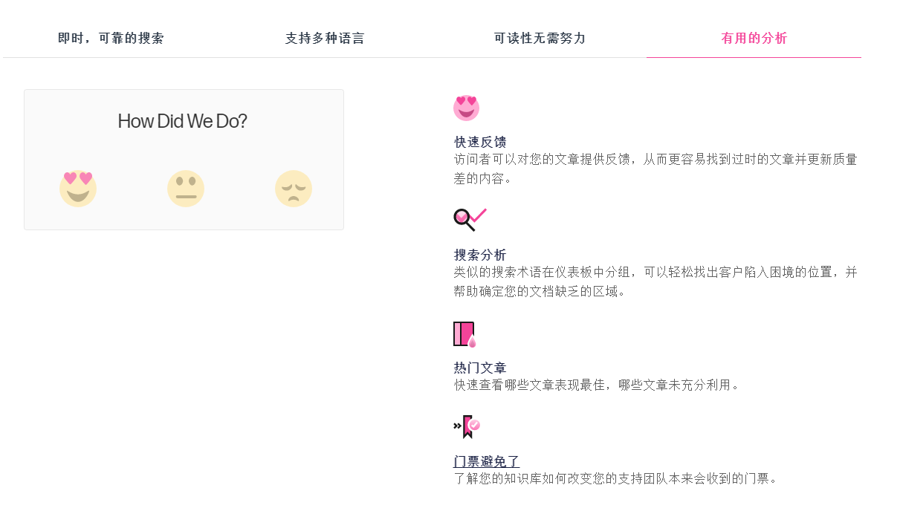Screen dimensions: 900x508
Task: Click the pink book icon above 热门文章
Action: click(464, 334)
